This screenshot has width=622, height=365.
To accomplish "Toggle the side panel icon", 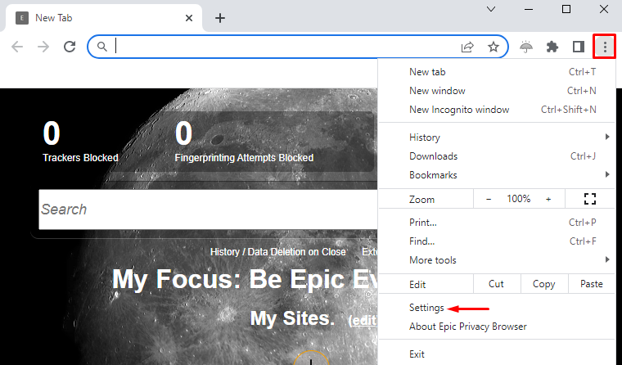I will point(579,47).
